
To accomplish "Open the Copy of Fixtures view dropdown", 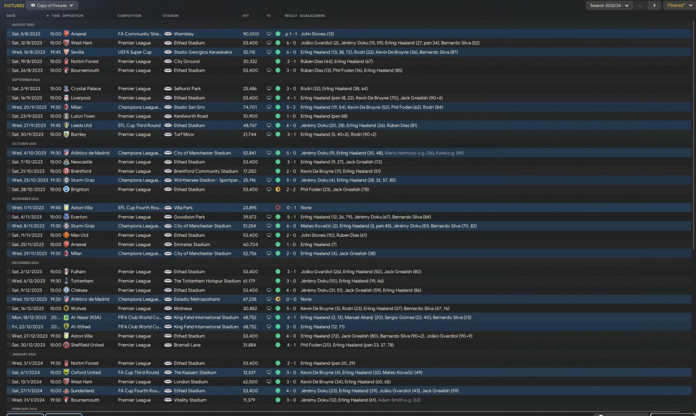I will coord(52,5).
